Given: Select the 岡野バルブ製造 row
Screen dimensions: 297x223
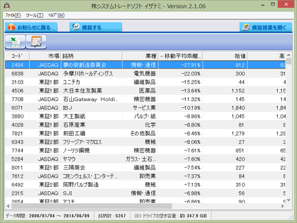Looking at the screenshot, I should 145,185.
